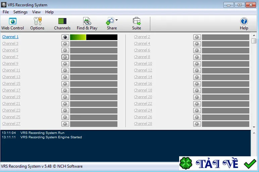Expand the Share dropdown arrow
The width and height of the screenshot is (259, 172).
point(117,20)
